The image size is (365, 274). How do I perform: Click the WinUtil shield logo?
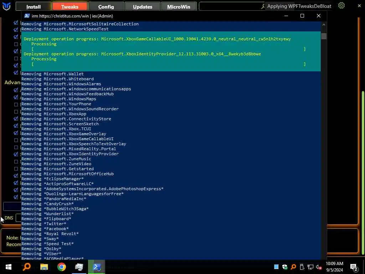[x=6, y=6]
